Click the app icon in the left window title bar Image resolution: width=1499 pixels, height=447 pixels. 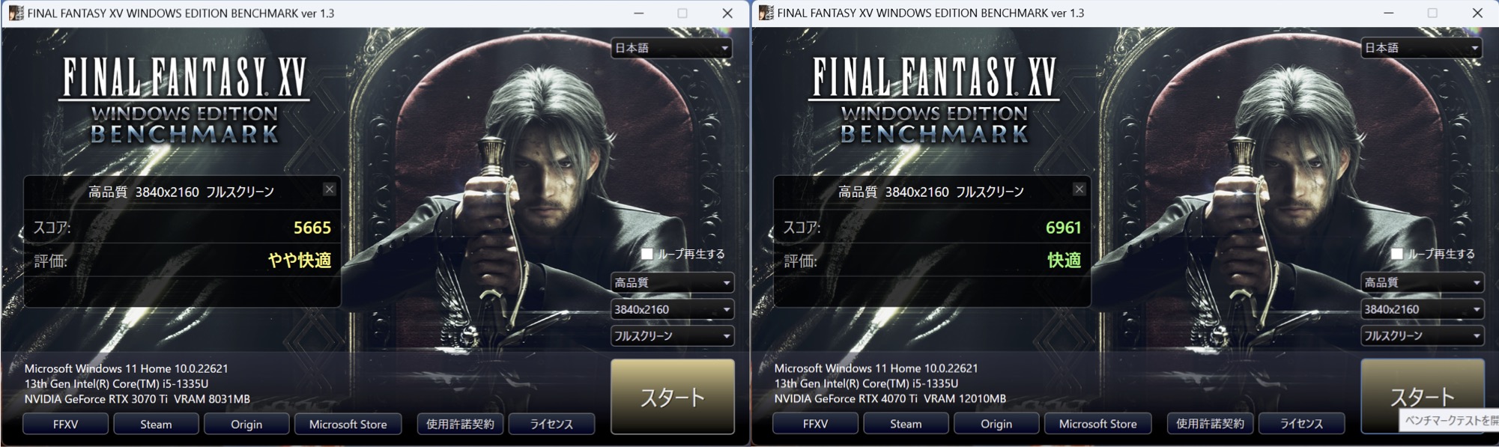[16, 13]
